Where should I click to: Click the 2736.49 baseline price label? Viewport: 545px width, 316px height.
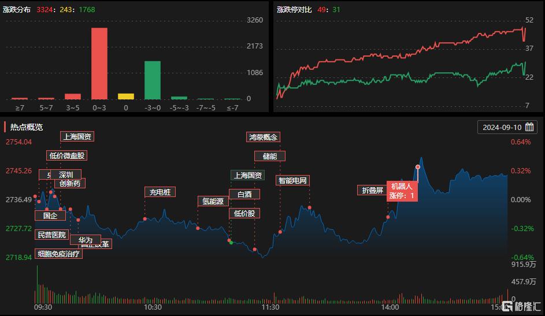18,200
